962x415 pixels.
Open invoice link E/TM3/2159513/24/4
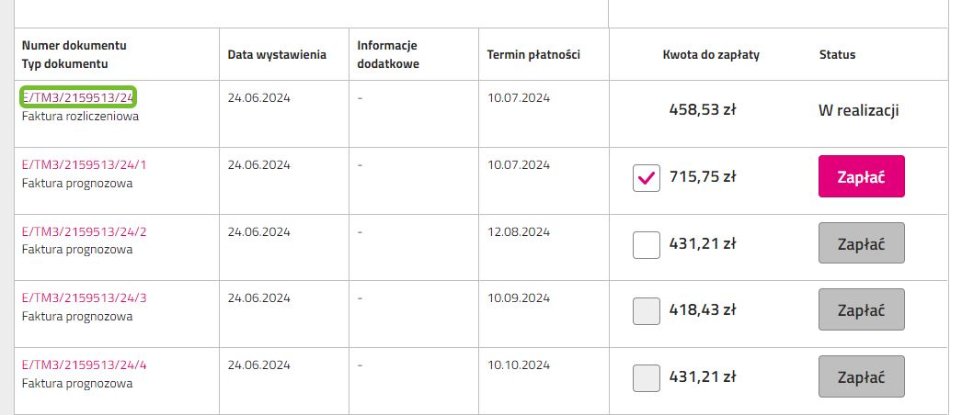tap(84, 365)
